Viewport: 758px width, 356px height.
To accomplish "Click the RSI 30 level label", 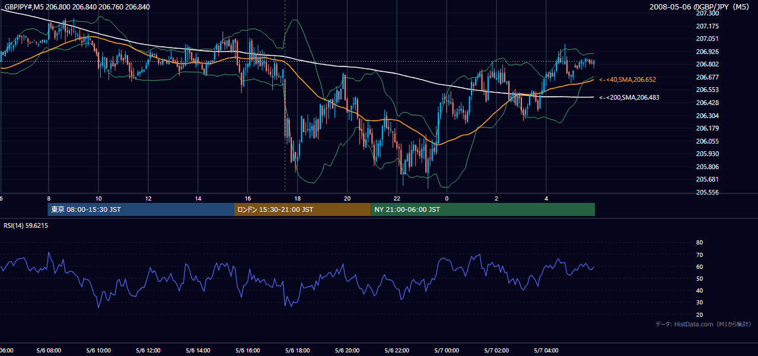I will (x=699, y=302).
